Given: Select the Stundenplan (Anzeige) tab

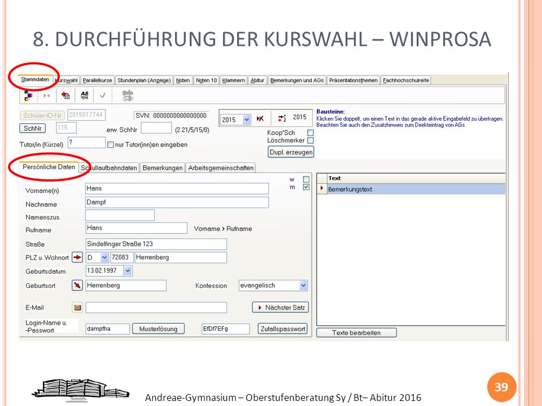Looking at the screenshot, I should click(x=144, y=81).
